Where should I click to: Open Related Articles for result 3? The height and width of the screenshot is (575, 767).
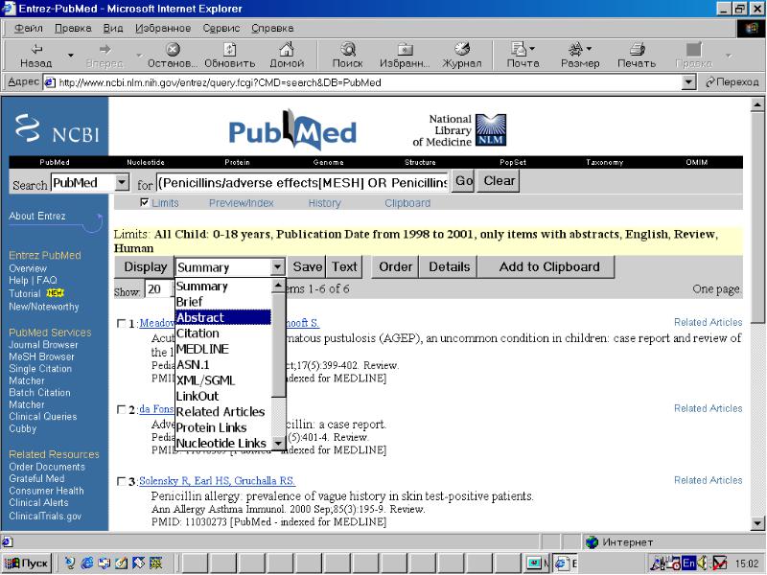708,480
